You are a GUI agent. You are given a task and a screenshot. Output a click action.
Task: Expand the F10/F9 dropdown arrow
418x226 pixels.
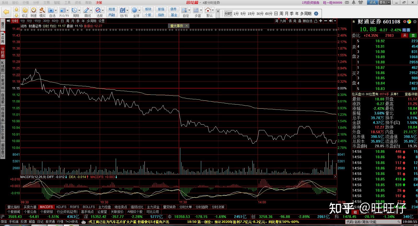(x=68, y=10)
